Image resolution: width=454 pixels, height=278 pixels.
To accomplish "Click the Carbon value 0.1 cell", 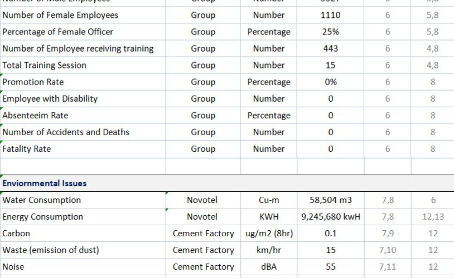I will [330, 234].
